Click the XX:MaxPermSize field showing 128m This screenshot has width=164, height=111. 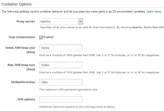(x=61, y=82)
